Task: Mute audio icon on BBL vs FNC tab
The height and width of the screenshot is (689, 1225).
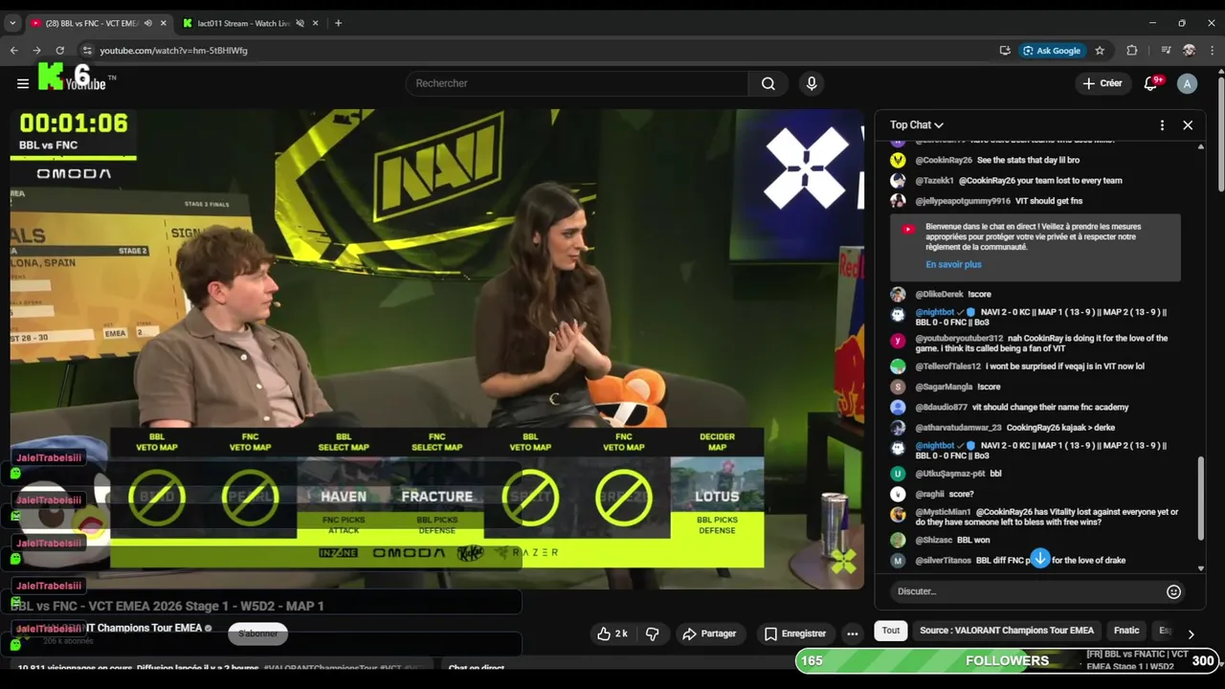Action: (x=148, y=23)
